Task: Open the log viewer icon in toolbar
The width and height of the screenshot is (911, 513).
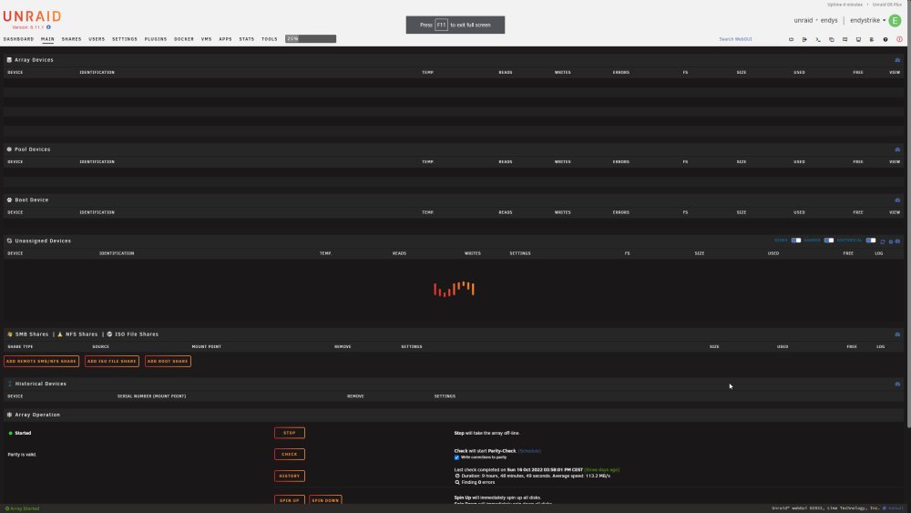Action: [872, 39]
